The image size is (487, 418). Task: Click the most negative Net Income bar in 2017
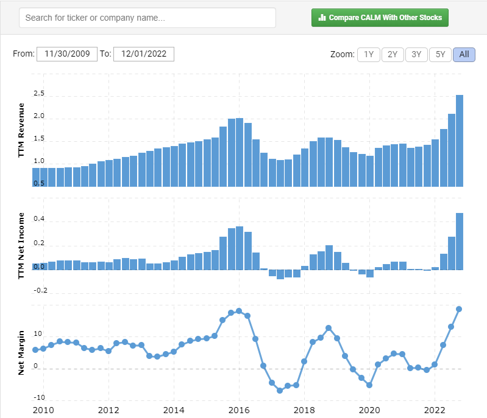(x=280, y=274)
